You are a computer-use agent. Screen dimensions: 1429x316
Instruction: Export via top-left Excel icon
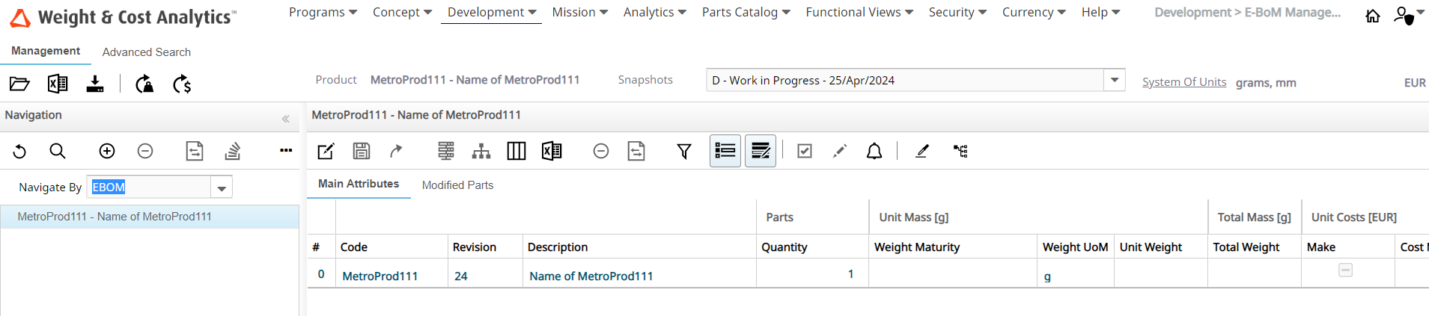[x=58, y=84]
